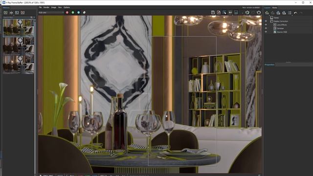Select the first history render thumbnail
Image resolution: width=313 pixels, height=176 pixels.
pyautogui.click(x=19, y=28)
